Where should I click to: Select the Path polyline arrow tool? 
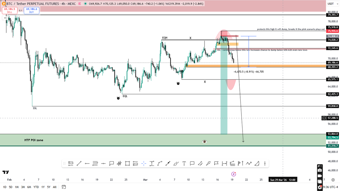pyautogui.click(x=249, y=163)
